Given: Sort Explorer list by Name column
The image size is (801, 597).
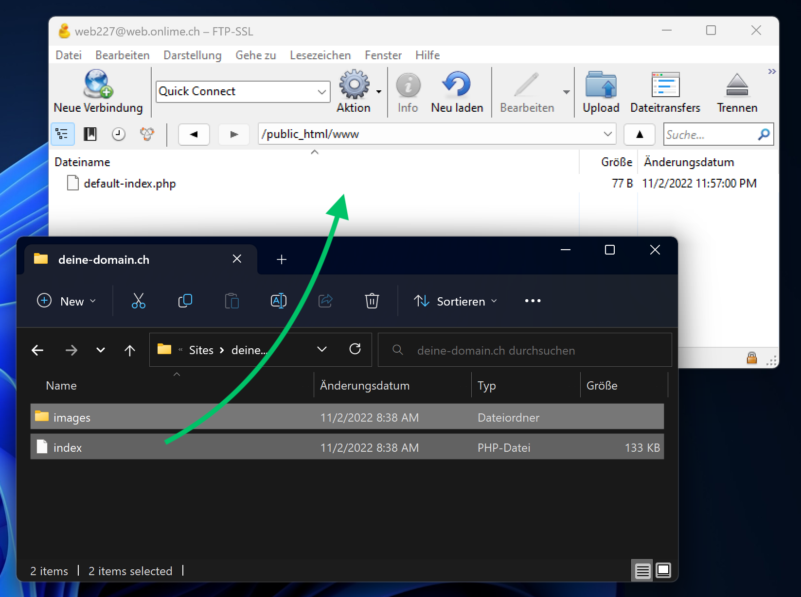Looking at the screenshot, I should [61, 386].
